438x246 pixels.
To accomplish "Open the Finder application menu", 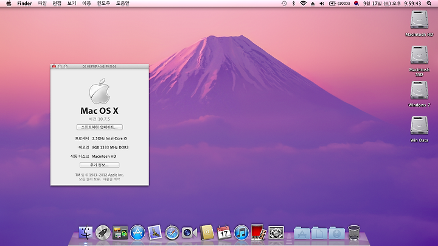I will coord(24,4).
